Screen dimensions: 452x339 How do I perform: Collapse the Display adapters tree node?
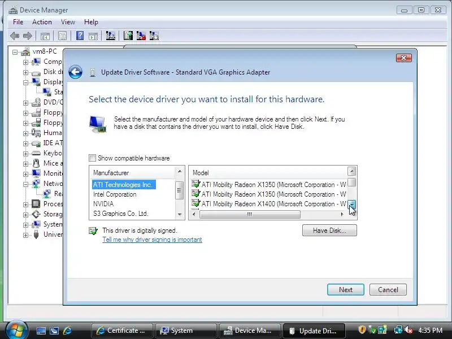pyautogui.click(x=25, y=82)
